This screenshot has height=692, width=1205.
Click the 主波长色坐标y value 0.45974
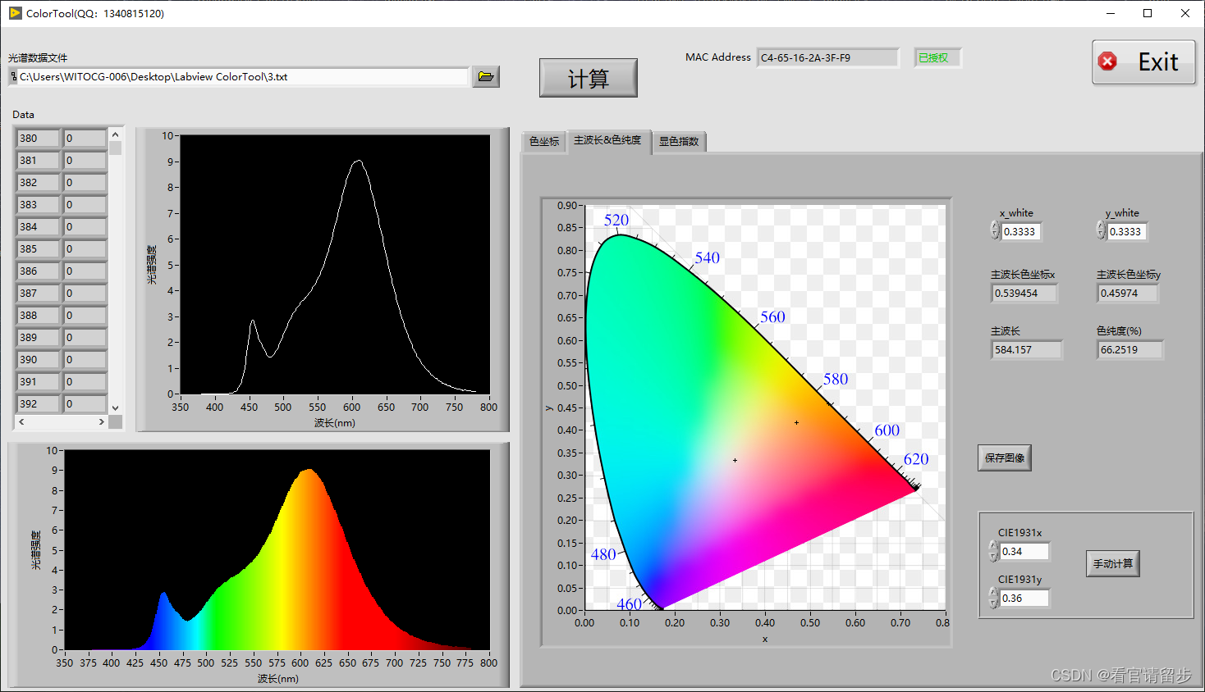(x=1128, y=294)
